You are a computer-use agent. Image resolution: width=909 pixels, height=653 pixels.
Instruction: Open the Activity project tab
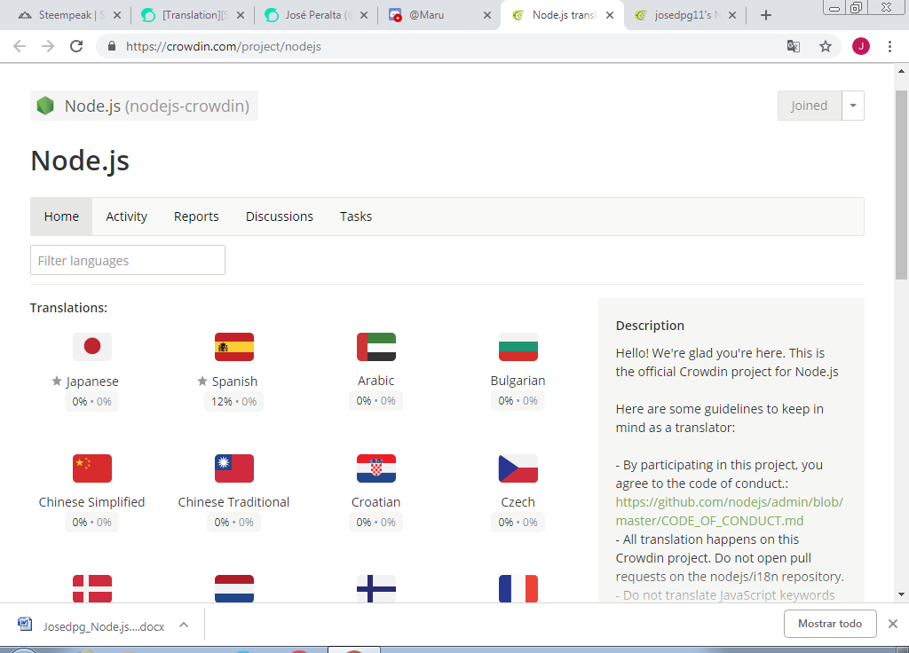tap(126, 216)
